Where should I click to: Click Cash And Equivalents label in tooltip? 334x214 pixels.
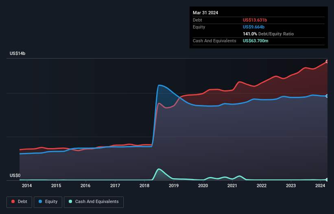[214, 41]
